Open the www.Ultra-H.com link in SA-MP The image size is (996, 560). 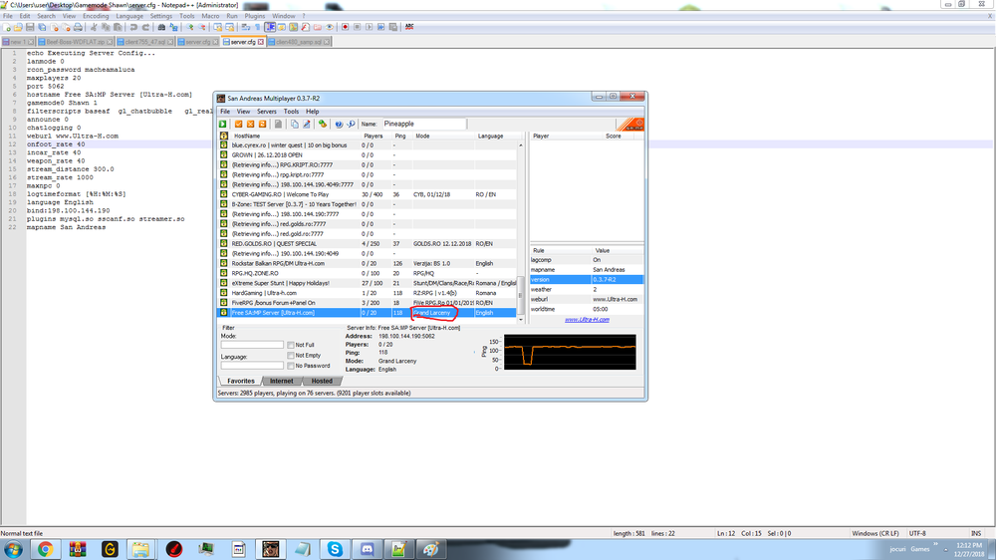click(x=587, y=320)
